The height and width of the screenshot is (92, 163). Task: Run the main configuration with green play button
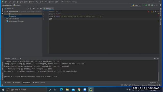[x=143, y=5]
